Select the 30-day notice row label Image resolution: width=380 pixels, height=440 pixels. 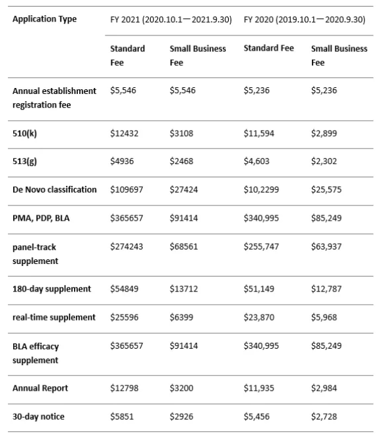click(39, 417)
